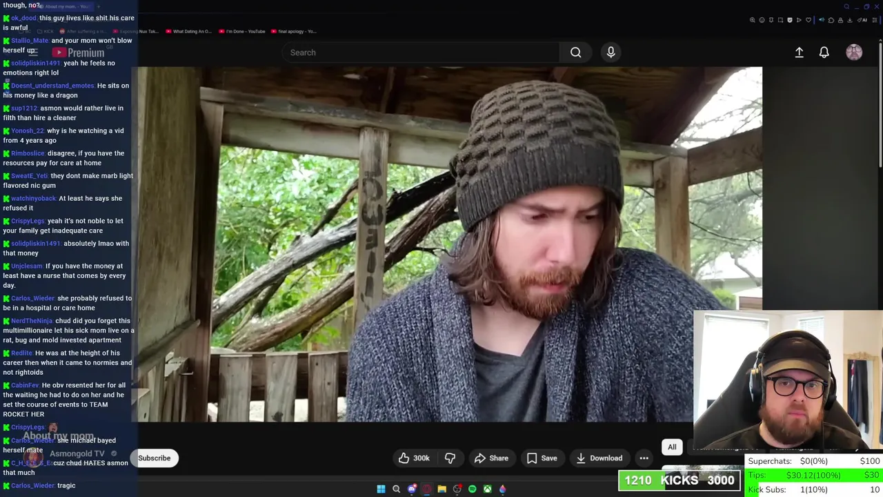Click the YouTube Premium logo
The height and width of the screenshot is (497, 883).
pos(78,52)
